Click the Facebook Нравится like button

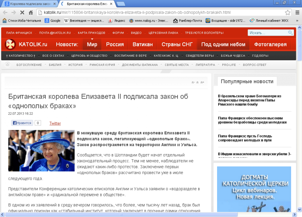(x=22, y=123)
